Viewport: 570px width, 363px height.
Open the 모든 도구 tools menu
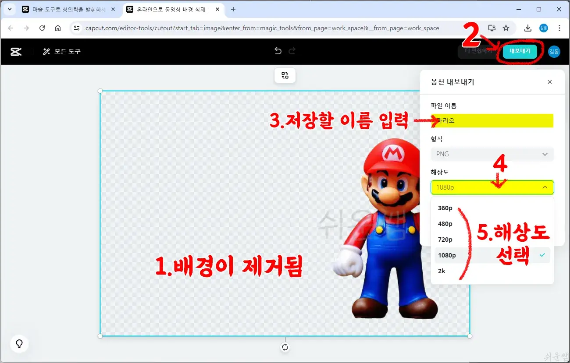click(x=61, y=52)
